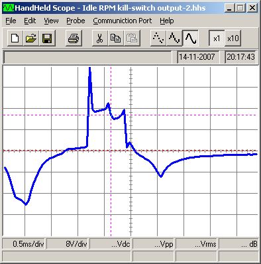Open the Probe menu
This screenshot has height=264, width=261.
[x=76, y=21]
